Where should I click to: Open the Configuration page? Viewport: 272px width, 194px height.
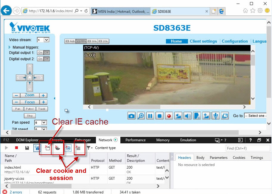pos(235,41)
